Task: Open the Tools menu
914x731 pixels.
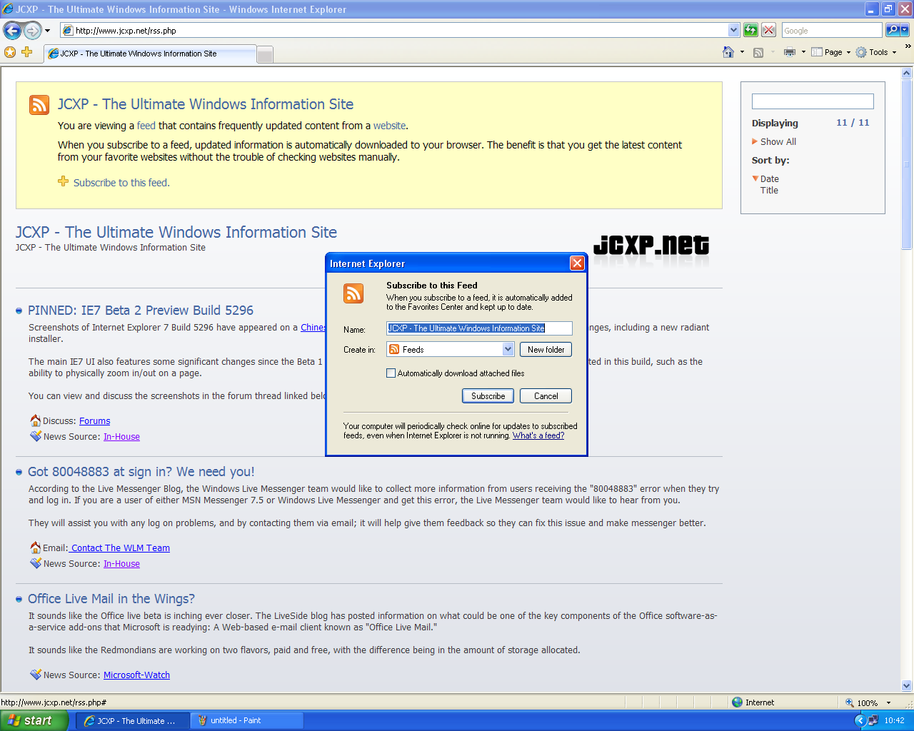Action: click(876, 52)
